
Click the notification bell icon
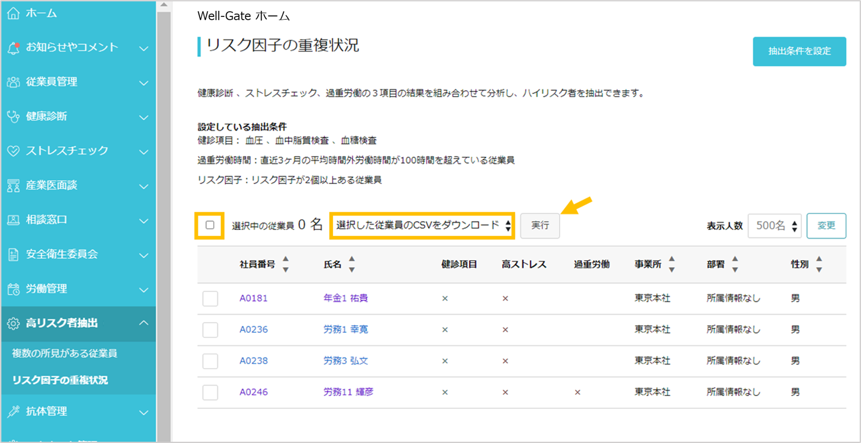point(13,48)
